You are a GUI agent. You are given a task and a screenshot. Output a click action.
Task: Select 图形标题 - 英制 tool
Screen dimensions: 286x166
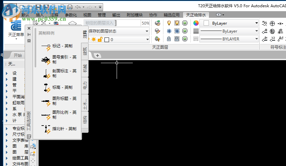point(59,101)
